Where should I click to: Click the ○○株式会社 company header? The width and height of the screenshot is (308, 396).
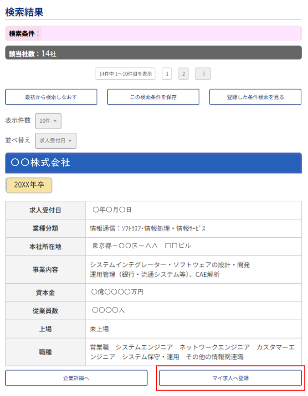(153, 163)
